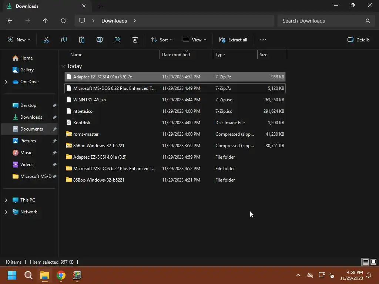Screen dimensions: 379x284
Task: Open the View dropdown
Action: tap(195, 40)
